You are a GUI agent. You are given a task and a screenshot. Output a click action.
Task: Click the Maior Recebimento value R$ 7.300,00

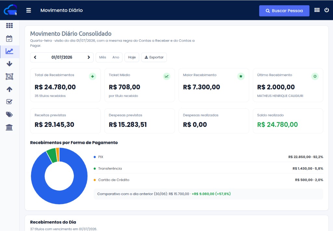click(x=202, y=87)
